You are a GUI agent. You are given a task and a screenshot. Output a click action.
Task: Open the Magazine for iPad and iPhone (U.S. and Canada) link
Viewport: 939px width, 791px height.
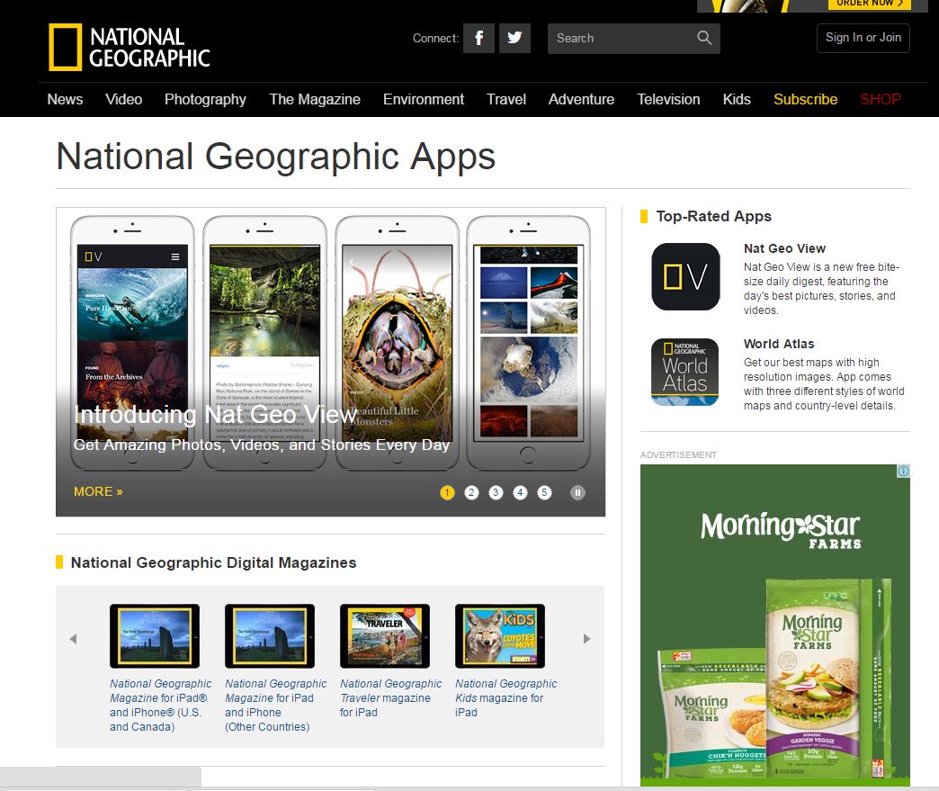[160, 706]
